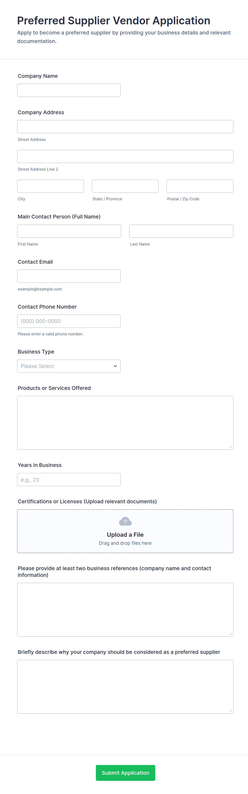
Task: Click the Submit Application button
Action: (x=125, y=772)
